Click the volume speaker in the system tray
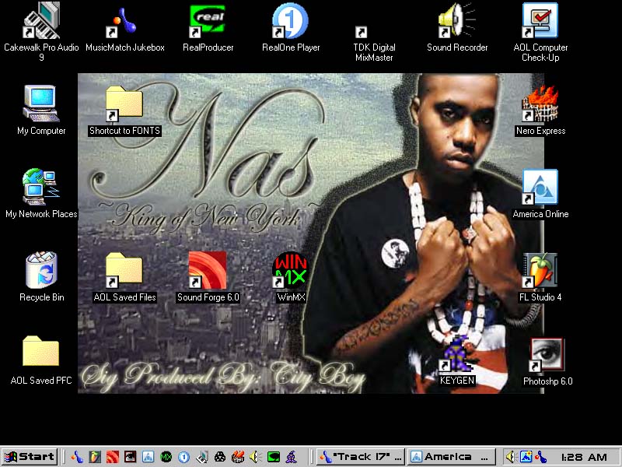Screen dimensions: 622x467 pos(511,457)
